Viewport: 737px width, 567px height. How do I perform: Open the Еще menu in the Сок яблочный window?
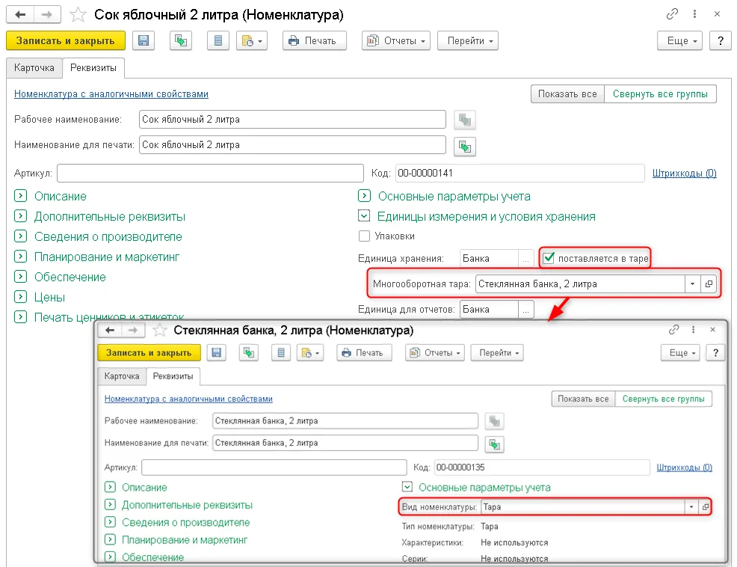[680, 41]
